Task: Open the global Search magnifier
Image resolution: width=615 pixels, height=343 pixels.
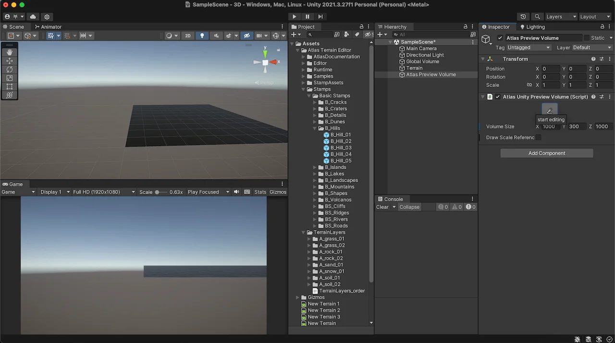Action: 538,17
